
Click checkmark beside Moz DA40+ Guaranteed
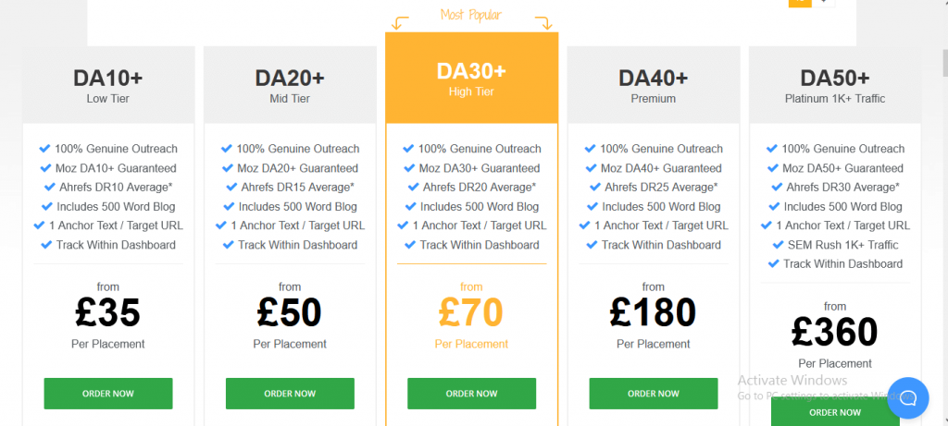[x=592, y=168]
